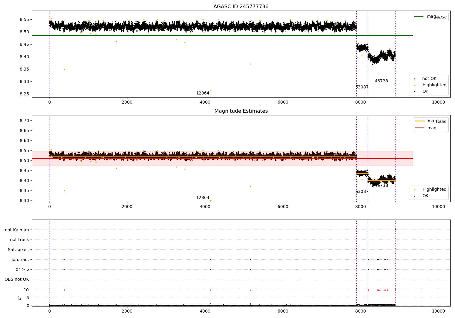Click the mag OBSID legend entry
Image resolution: width=455 pixels, height=318 pixels.
click(431, 121)
